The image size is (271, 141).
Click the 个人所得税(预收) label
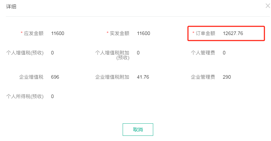coord(25,96)
